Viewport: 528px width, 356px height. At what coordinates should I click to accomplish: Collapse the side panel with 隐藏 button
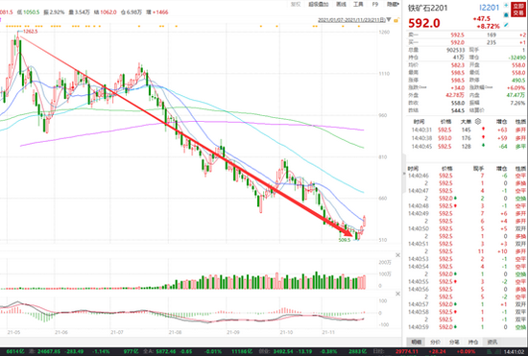[x=393, y=5]
